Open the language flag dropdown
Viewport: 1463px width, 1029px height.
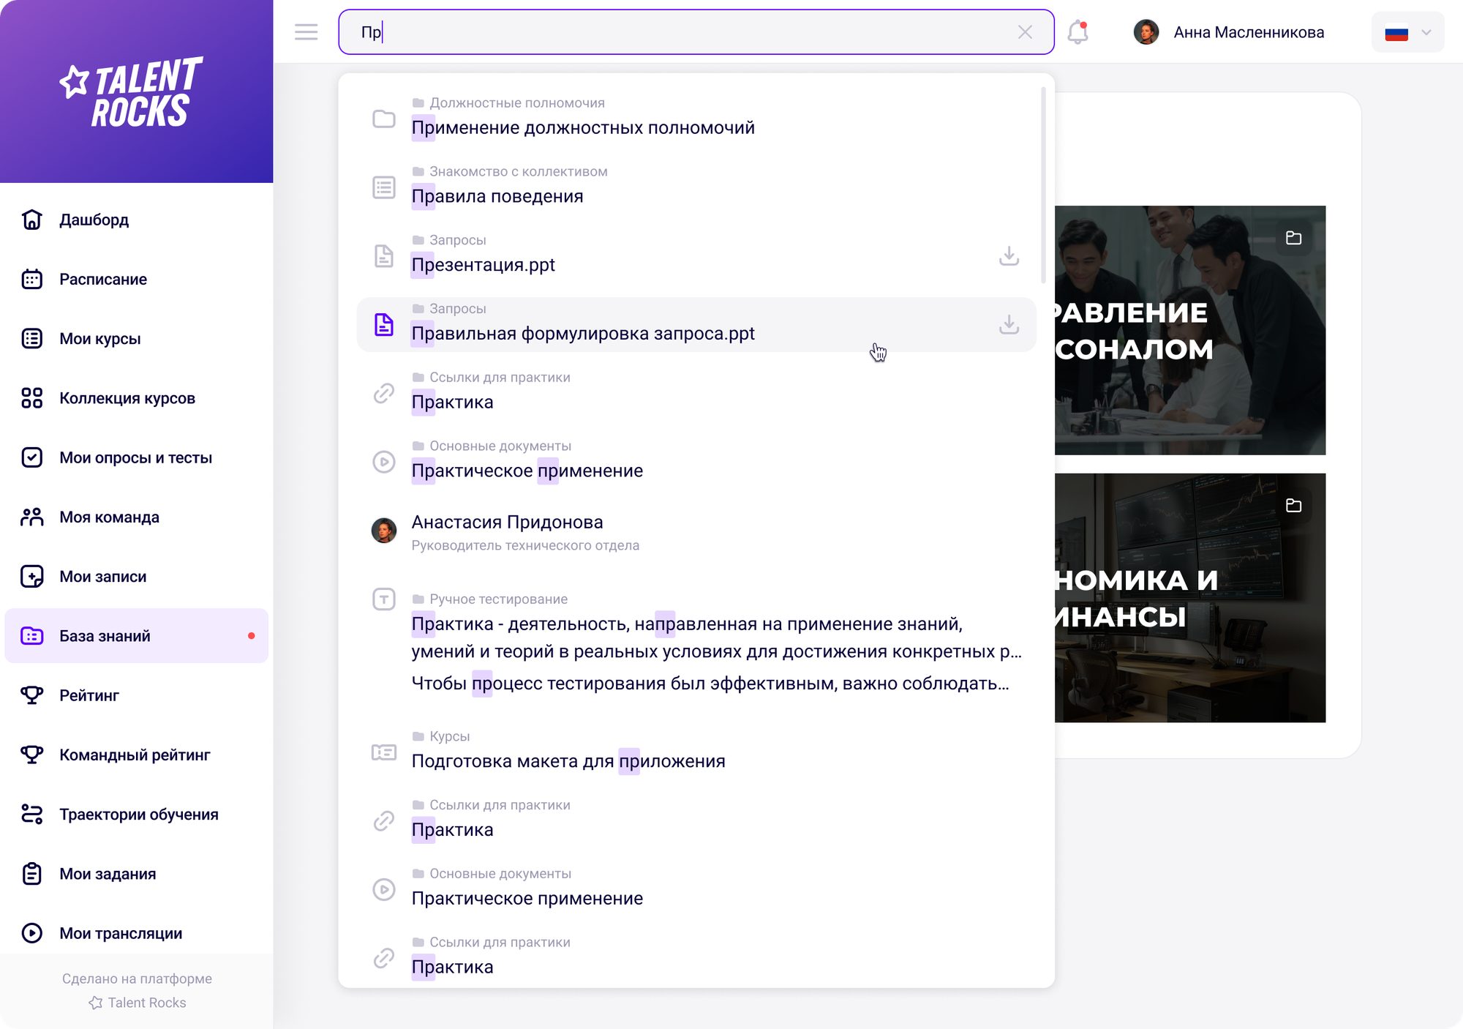click(x=1407, y=32)
